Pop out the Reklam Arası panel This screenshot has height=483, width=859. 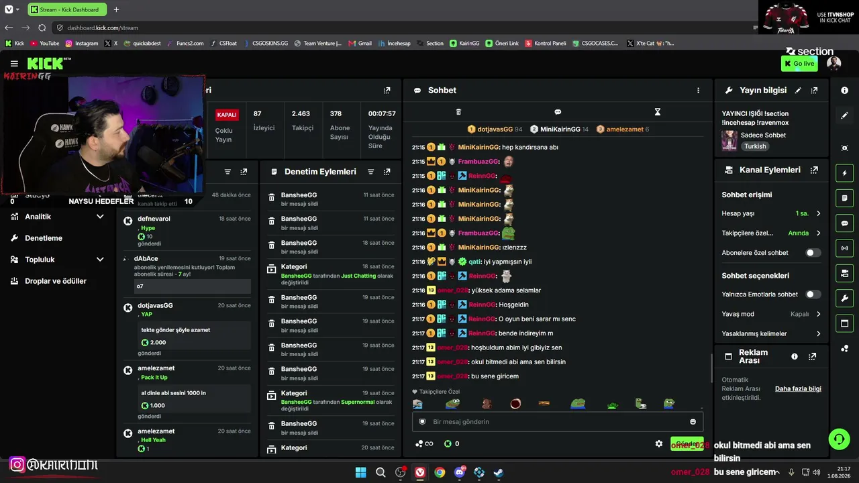[x=812, y=357]
